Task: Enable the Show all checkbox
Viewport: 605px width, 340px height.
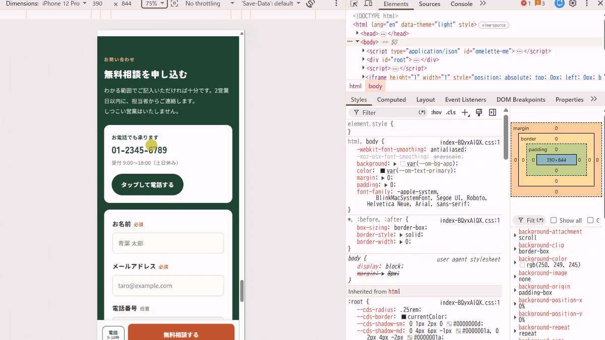Action: (x=554, y=221)
